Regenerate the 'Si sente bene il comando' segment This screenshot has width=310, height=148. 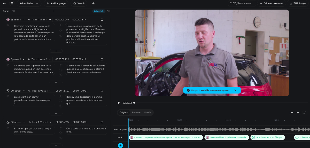[x=60, y=70]
